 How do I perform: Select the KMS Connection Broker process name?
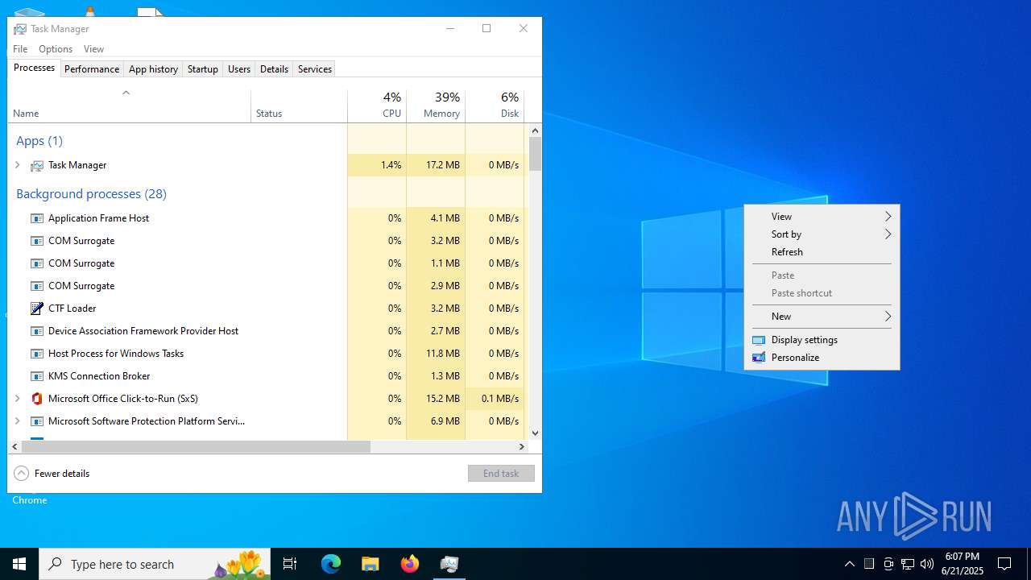coord(99,376)
